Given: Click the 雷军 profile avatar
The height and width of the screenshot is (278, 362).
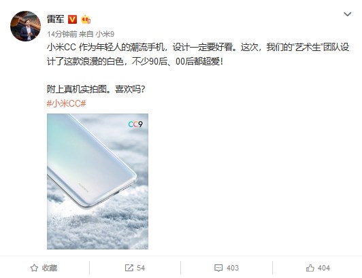Looking at the screenshot, I should click(x=26, y=26).
